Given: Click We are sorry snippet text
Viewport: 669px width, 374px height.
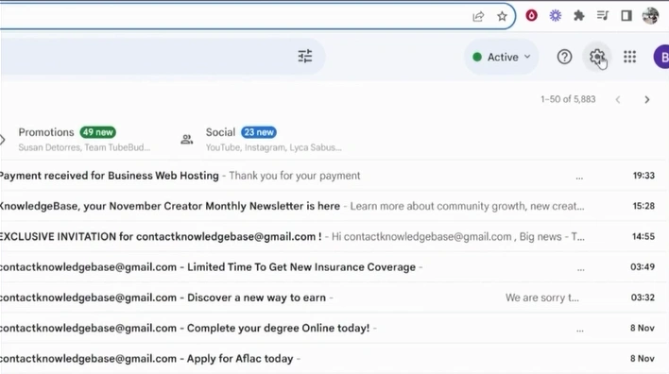Looking at the screenshot, I should (541, 297).
